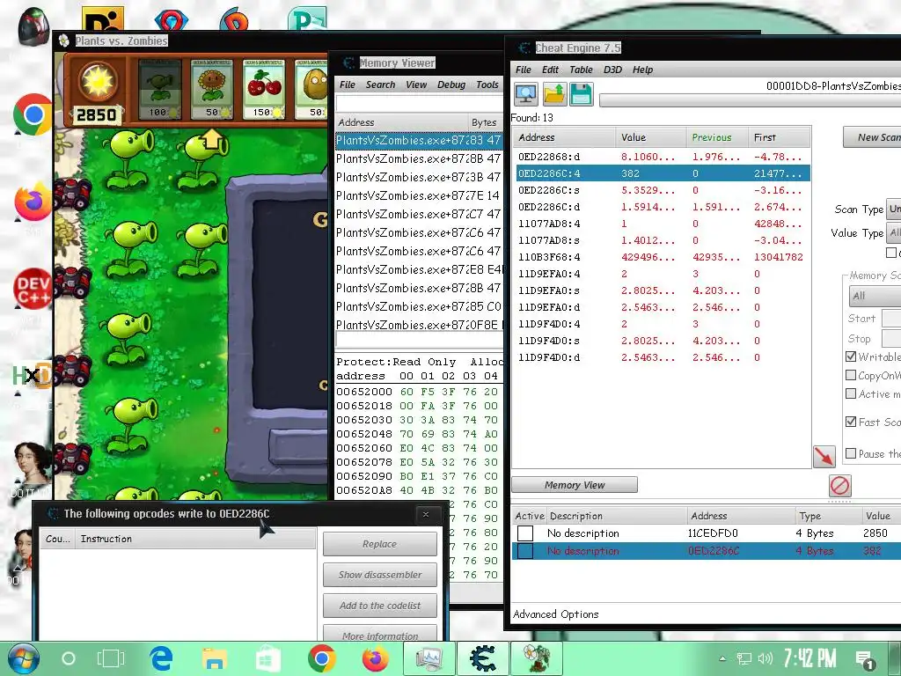Click the volume speaker tray icon
The image size is (901, 676).
tap(765, 658)
